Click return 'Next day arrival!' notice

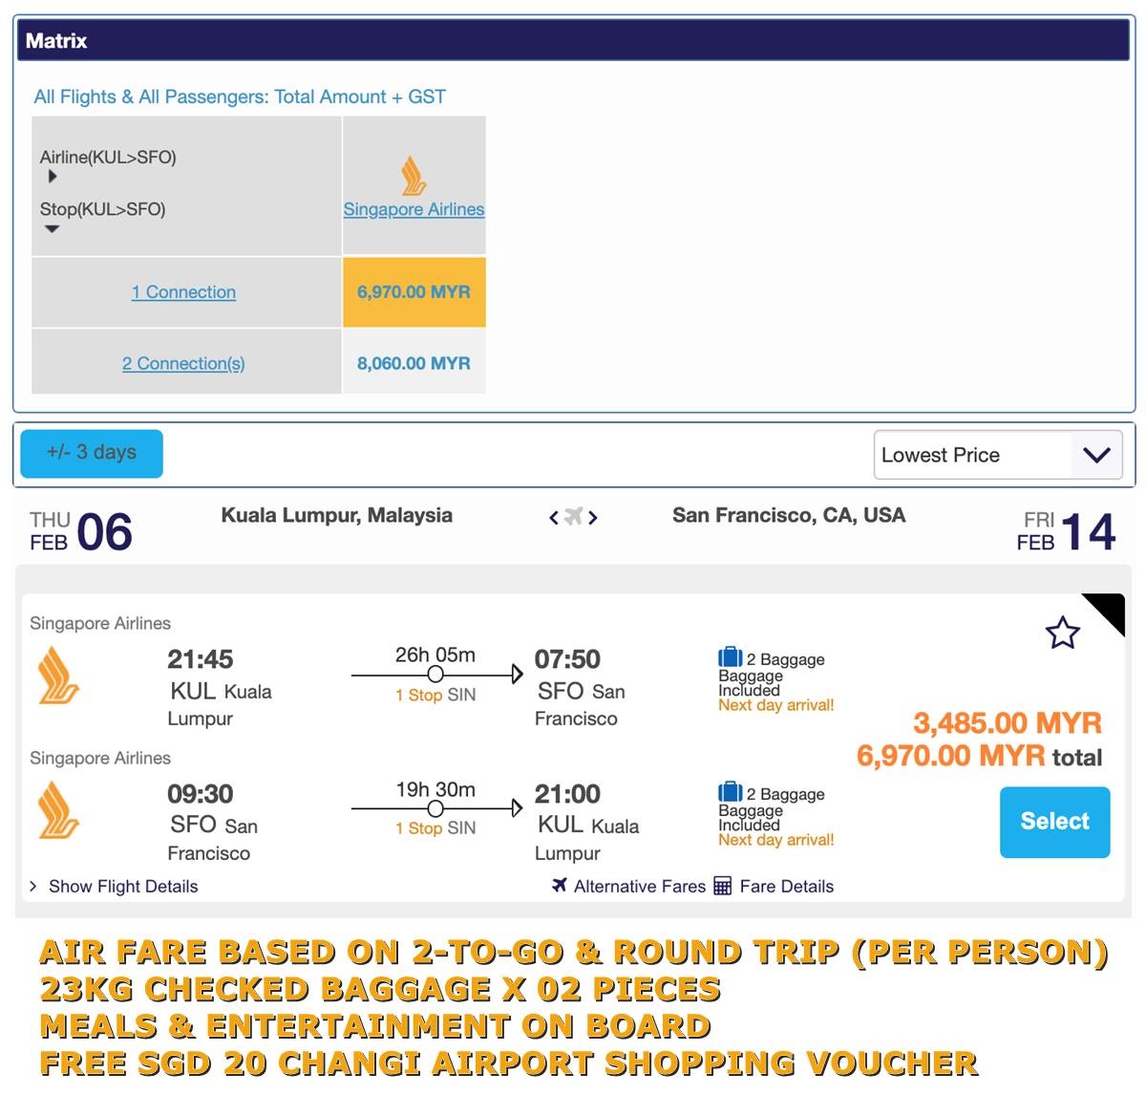tap(776, 840)
